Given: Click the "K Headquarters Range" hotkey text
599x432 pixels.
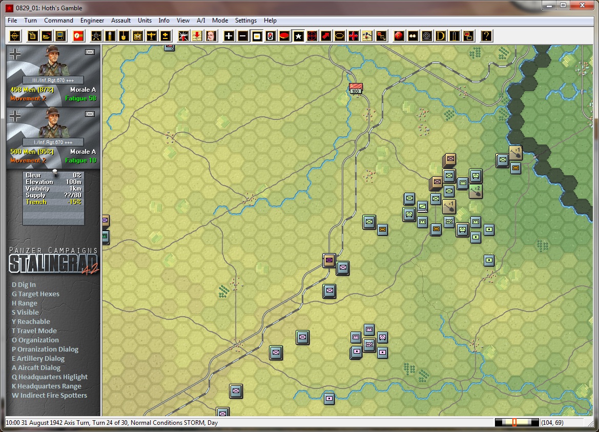Looking at the screenshot, I should click(x=47, y=386).
